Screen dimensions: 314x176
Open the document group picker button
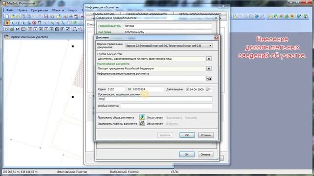point(209,59)
